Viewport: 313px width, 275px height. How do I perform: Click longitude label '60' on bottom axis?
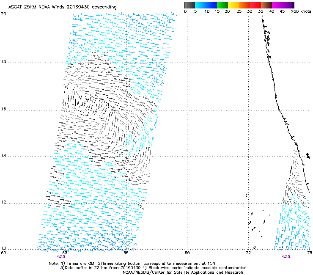pyautogui.click(x=3, y=253)
